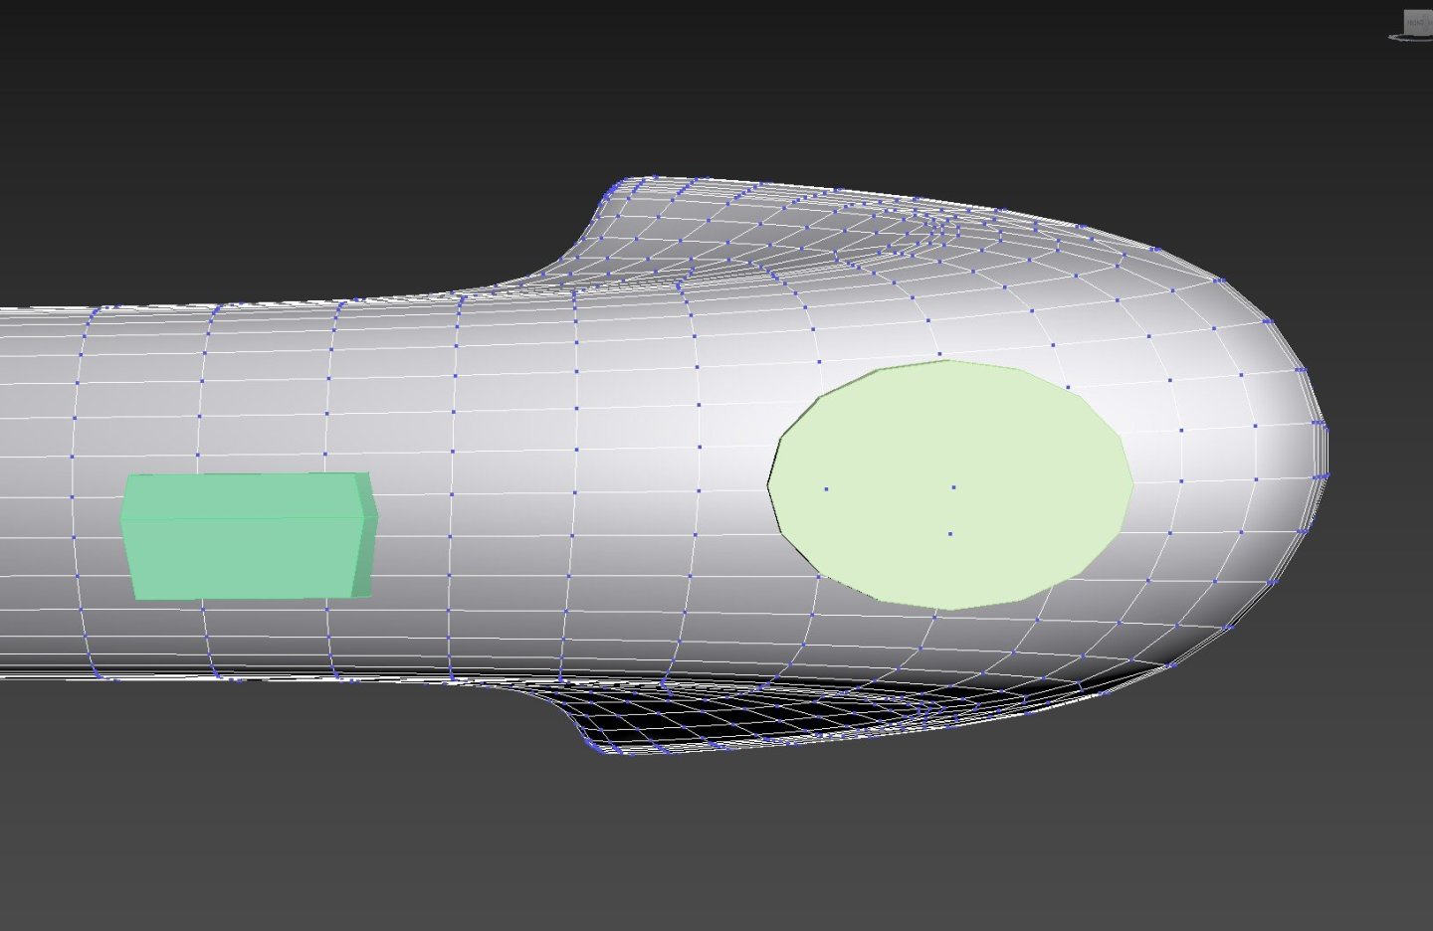Click the left edge of the ViewCube

(1404, 22)
